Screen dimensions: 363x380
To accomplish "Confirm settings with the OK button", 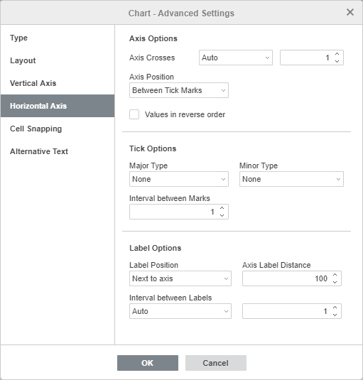I will (x=148, y=363).
